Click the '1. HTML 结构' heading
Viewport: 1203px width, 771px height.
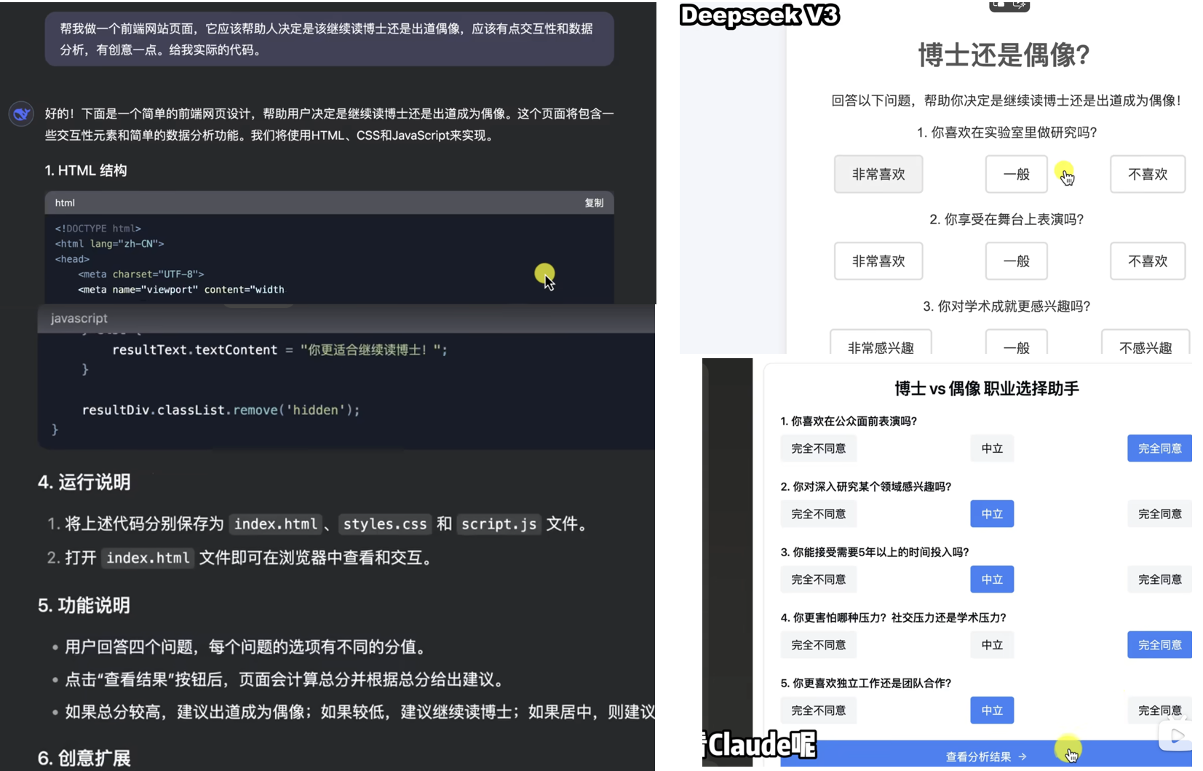point(86,170)
